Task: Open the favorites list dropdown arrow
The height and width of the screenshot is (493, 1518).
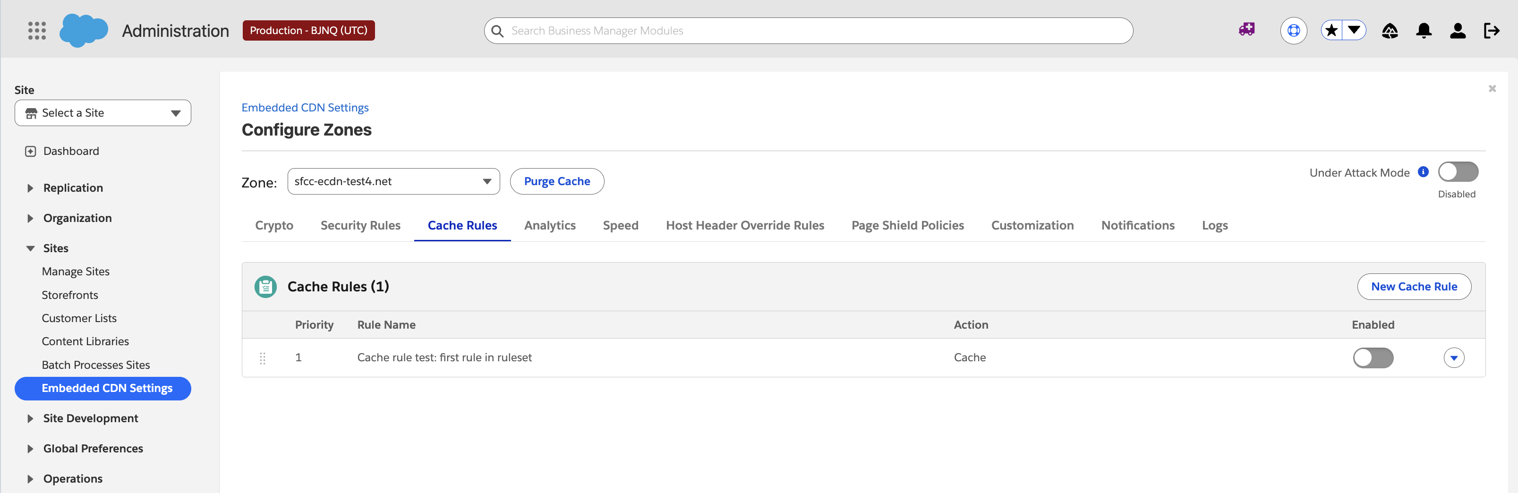Action: pyautogui.click(x=1354, y=30)
